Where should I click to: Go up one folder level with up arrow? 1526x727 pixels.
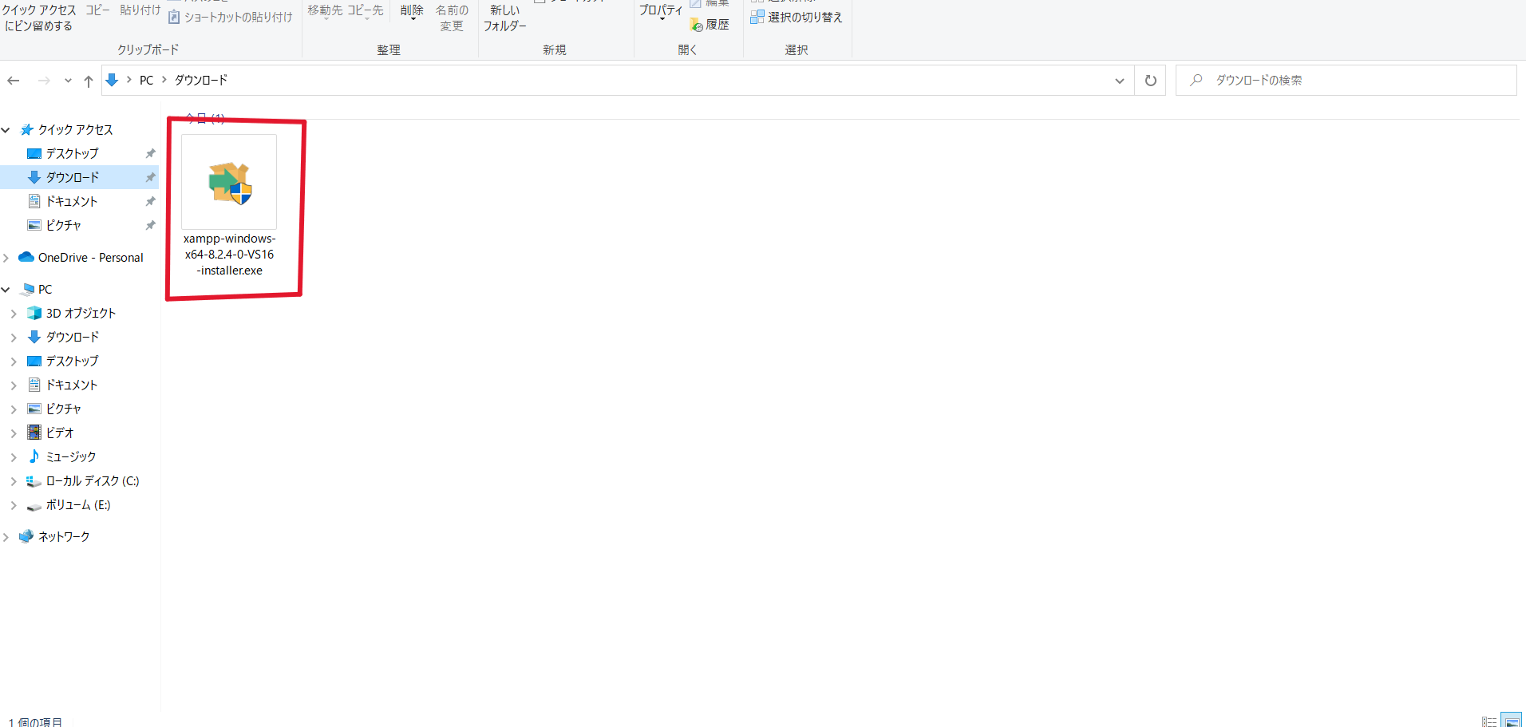89,81
